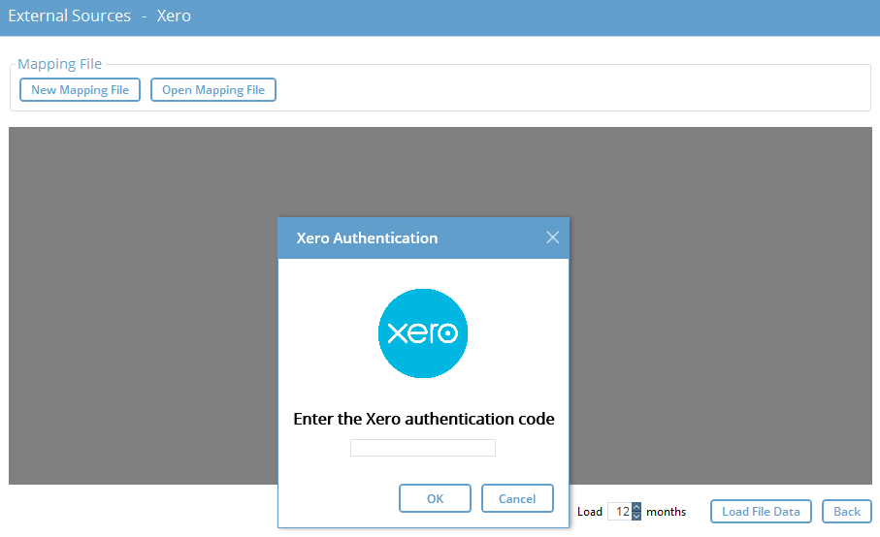880x537 pixels.
Task: Cancel the Xero authentication
Action: (x=517, y=498)
